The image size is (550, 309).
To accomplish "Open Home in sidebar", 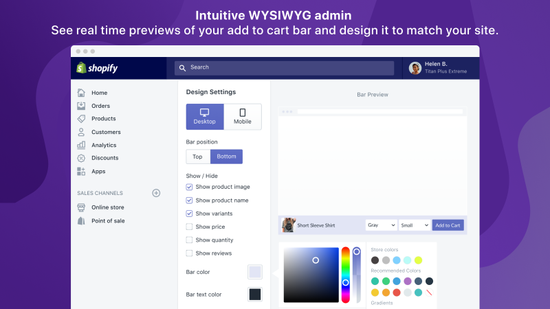I will pyautogui.click(x=99, y=93).
